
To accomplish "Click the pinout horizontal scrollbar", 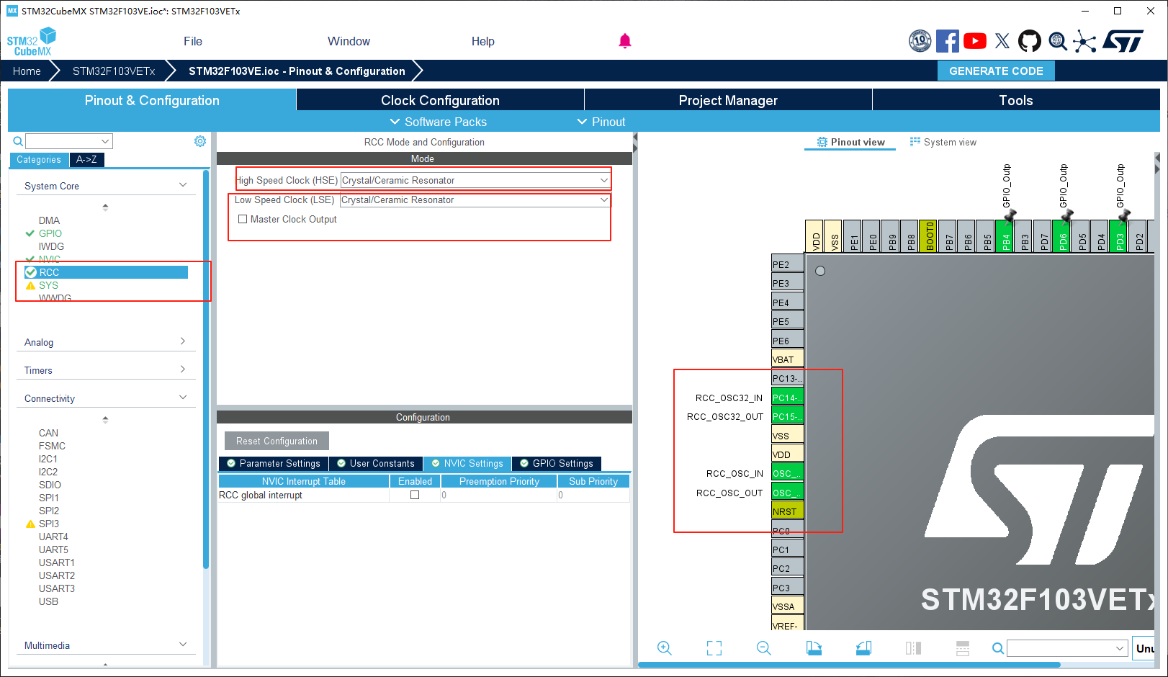I will [x=850, y=665].
